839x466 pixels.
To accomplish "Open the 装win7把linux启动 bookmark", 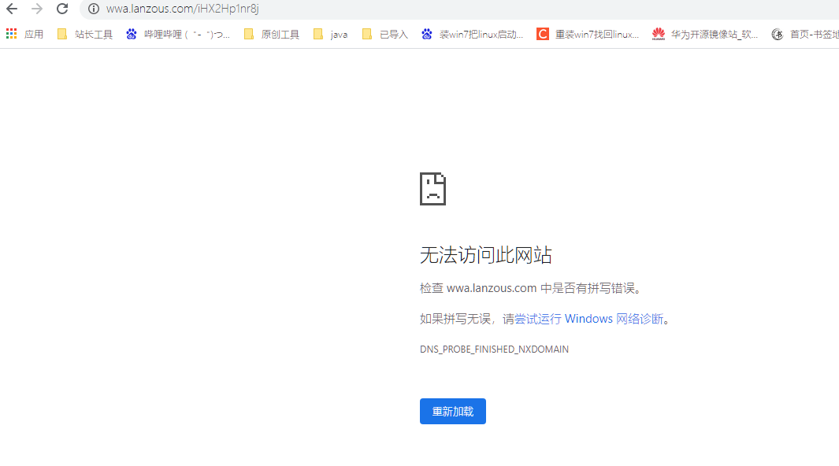I will [x=472, y=34].
